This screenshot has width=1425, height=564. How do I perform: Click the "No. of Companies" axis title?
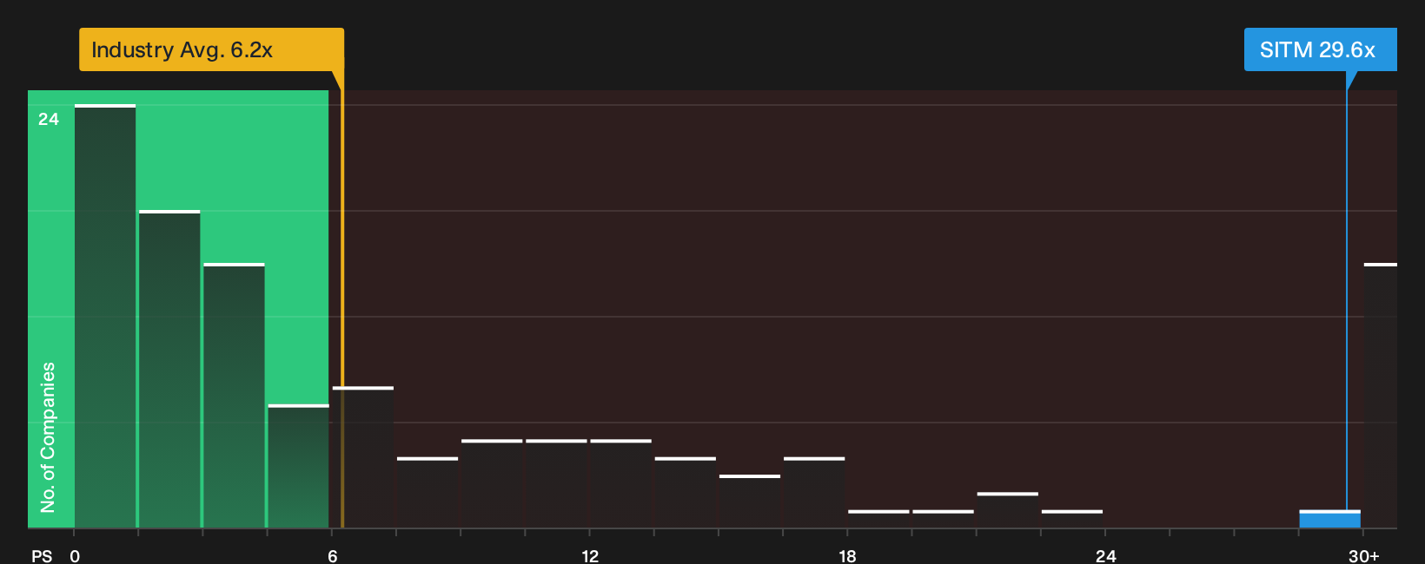point(48,437)
